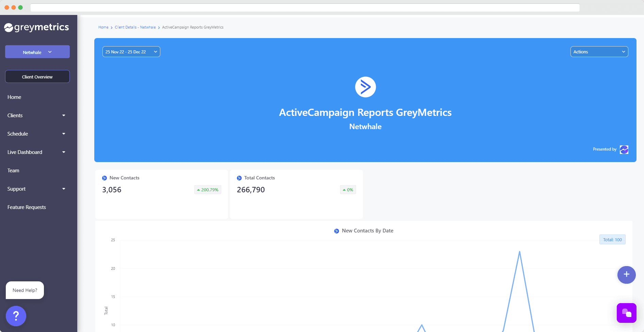Click the y-axis label 15

click(113, 297)
